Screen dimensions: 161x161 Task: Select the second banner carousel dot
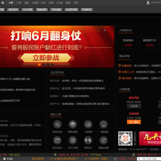click(x=44, y=64)
